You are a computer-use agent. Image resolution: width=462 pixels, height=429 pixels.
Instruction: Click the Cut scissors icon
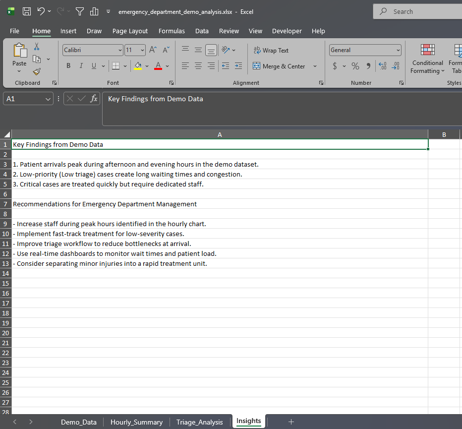point(37,47)
